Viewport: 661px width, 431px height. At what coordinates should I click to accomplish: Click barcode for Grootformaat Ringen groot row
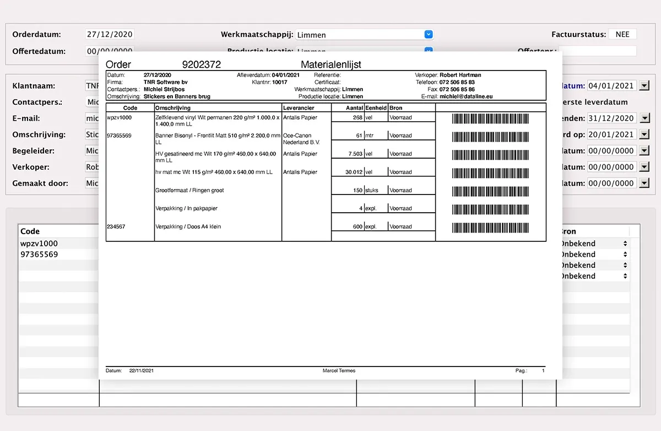490,191
